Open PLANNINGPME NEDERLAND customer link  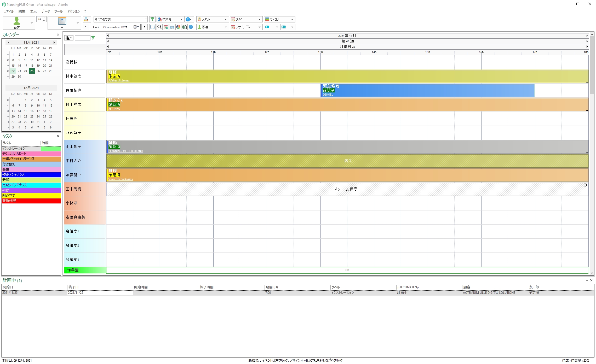coord(125,151)
